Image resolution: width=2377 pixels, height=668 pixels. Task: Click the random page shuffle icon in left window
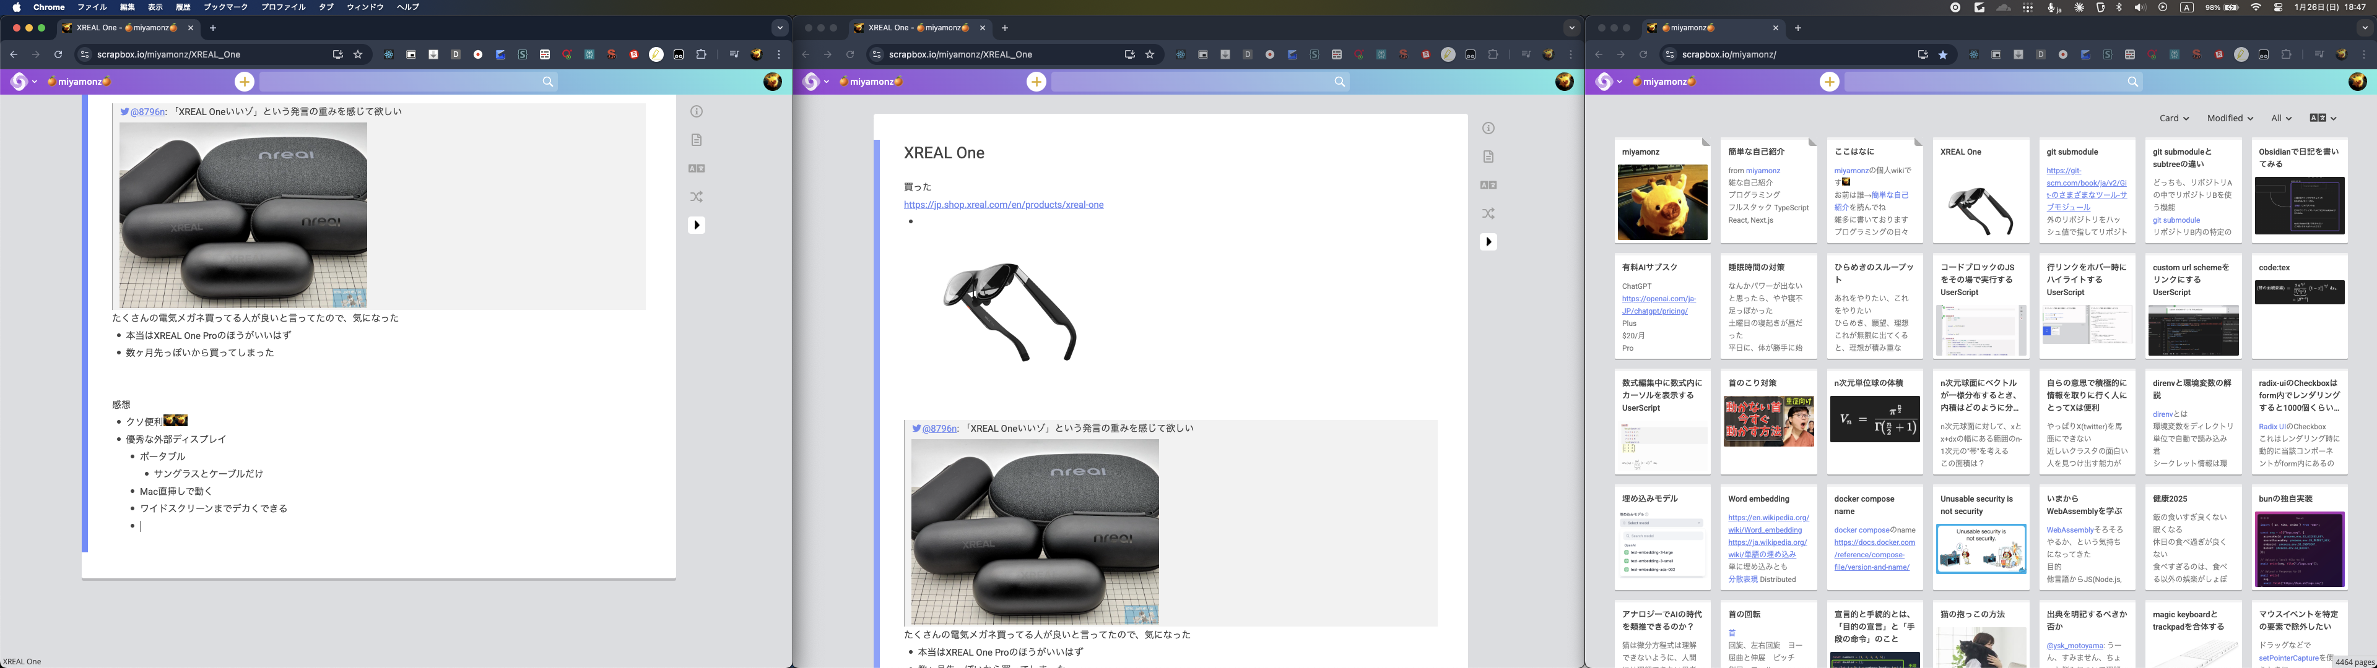point(697,196)
